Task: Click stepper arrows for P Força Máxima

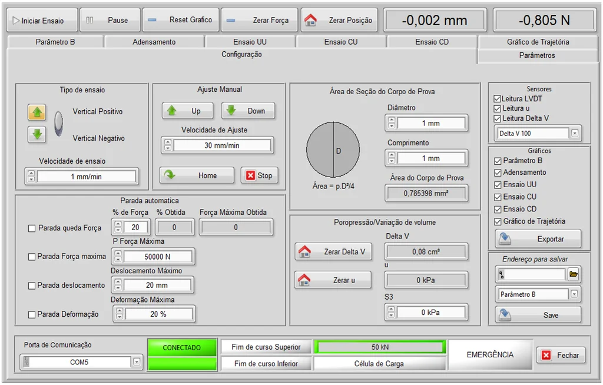Action: [x=118, y=257]
